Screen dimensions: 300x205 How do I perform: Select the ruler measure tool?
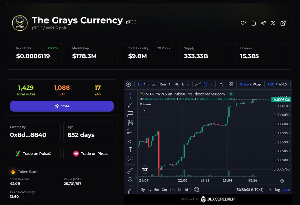pyautogui.click(x=130, y=171)
